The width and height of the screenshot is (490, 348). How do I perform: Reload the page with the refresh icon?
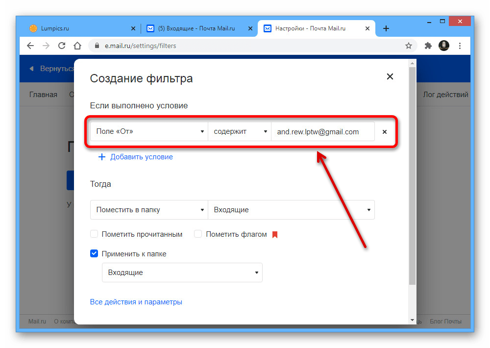[62, 46]
